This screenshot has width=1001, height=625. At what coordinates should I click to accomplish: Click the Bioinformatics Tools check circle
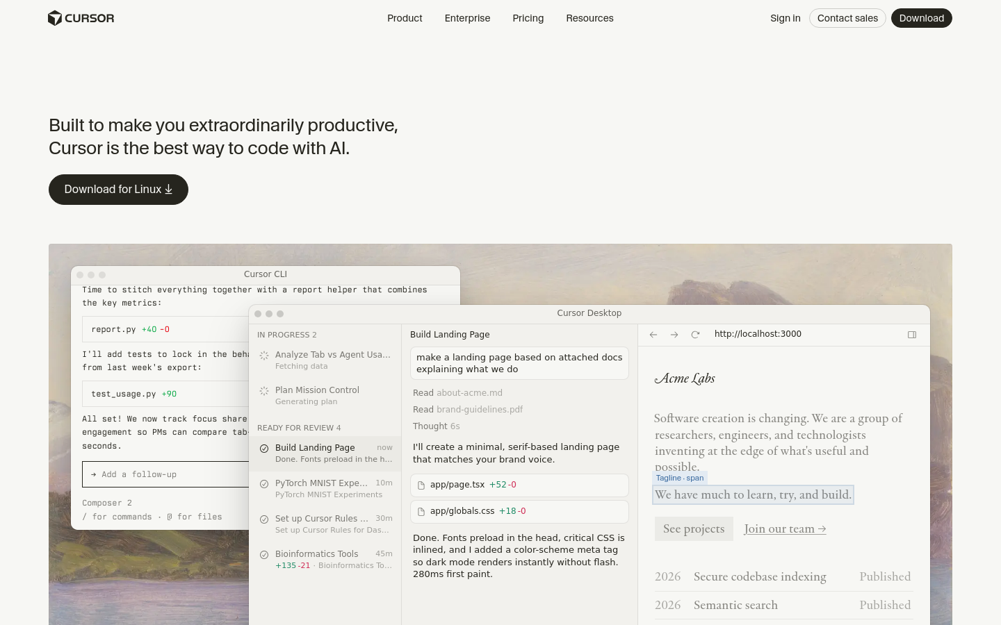(x=264, y=555)
